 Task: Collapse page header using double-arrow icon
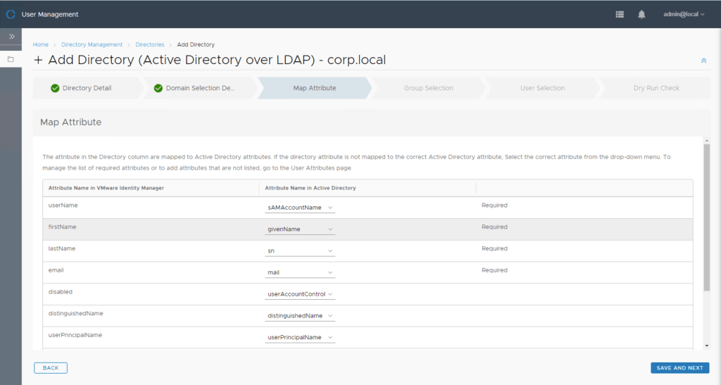(703, 61)
